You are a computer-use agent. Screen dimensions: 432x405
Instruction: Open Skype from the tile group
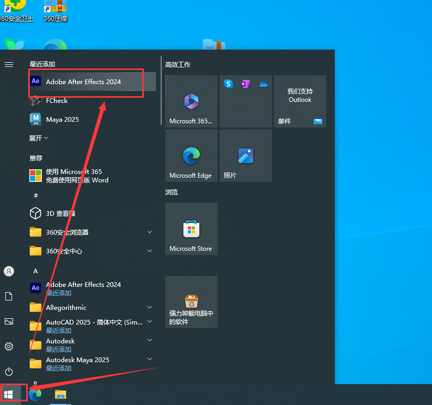229,84
